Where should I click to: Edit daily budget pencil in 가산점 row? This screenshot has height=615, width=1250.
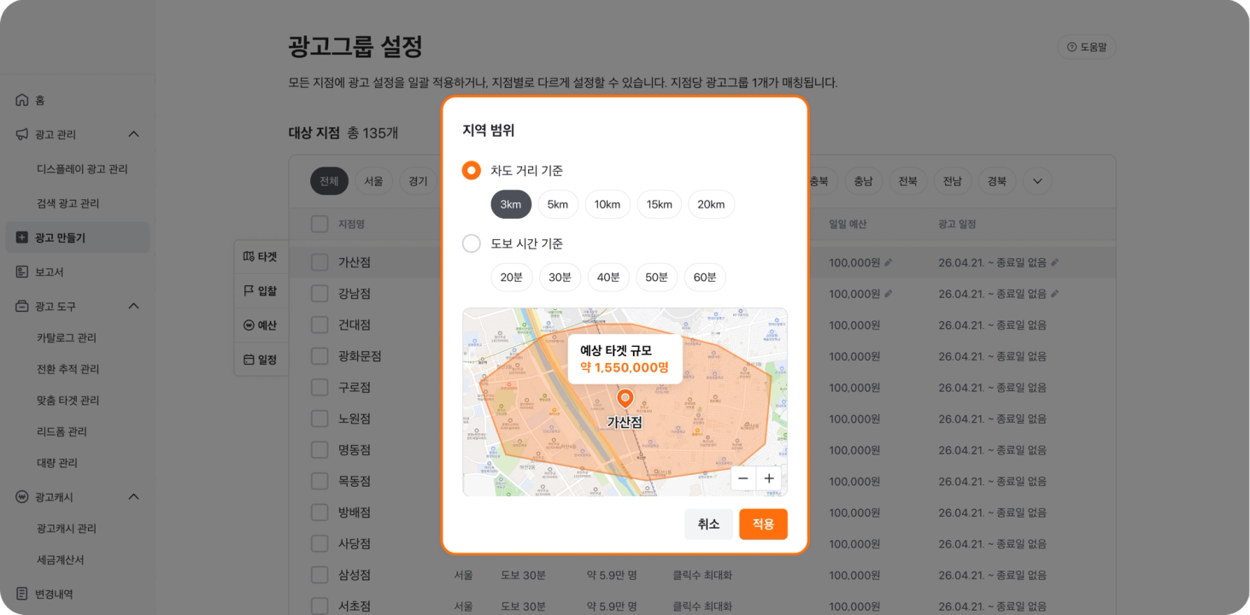coord(889,262)
